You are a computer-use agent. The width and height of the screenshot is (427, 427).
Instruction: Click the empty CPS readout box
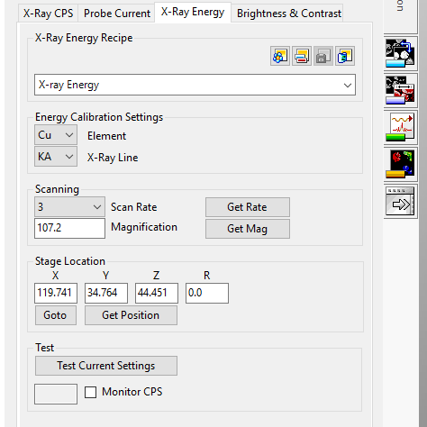click(56, 394)
